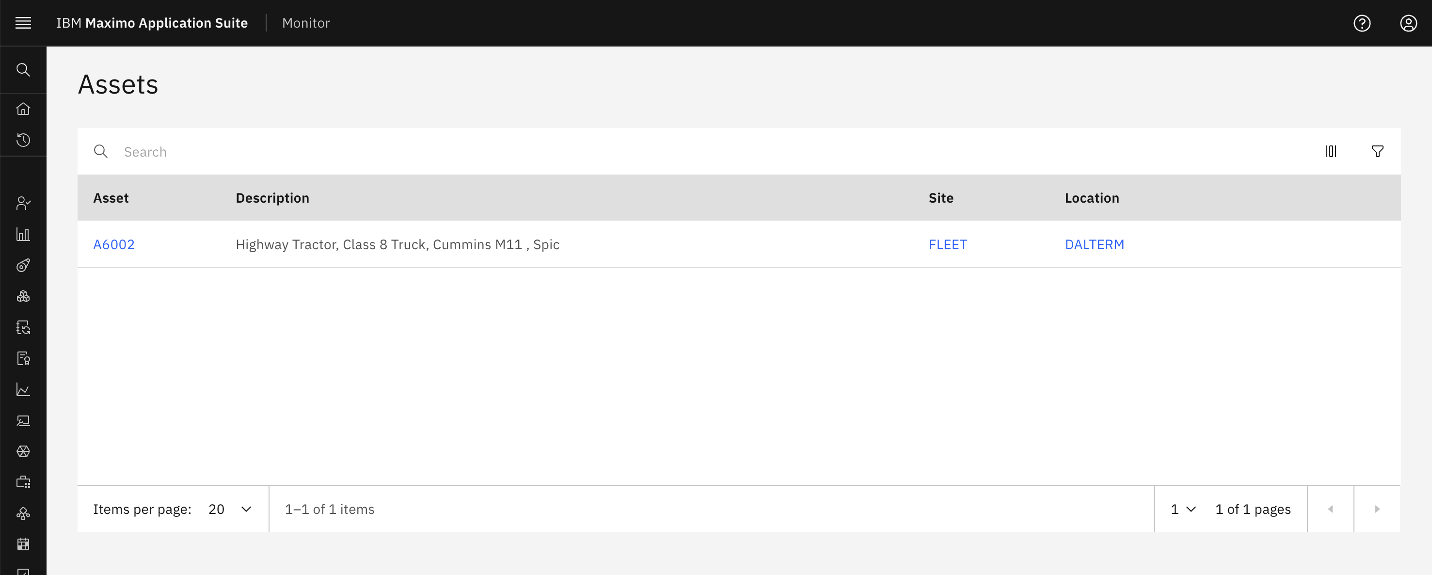Open the user profile icon
Viewport: 1432px width, 575px height.
click(x=1408, y=23)
